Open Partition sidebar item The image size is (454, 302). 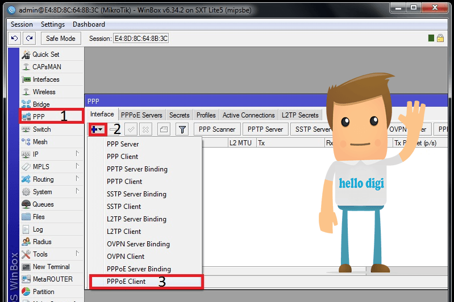(52, 292)
